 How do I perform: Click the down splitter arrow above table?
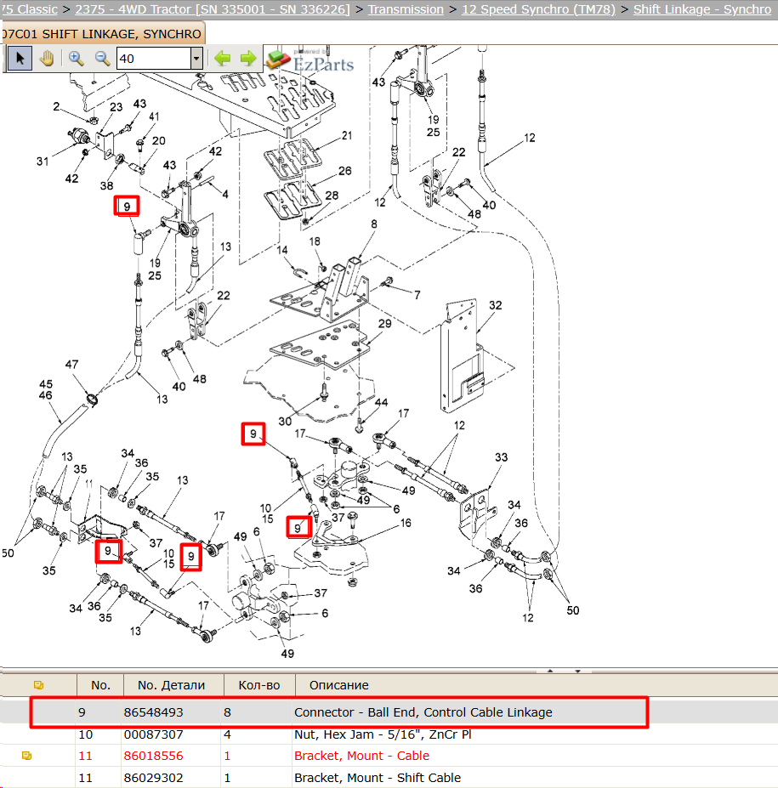(577, 671)
